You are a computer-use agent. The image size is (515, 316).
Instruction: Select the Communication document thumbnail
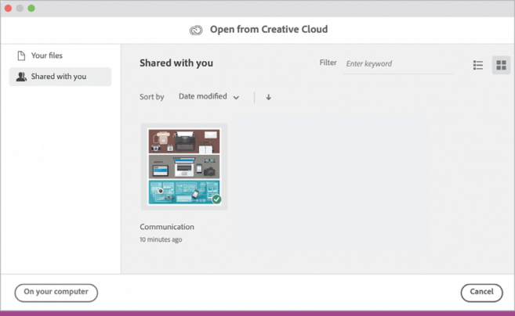coord(184,167)
